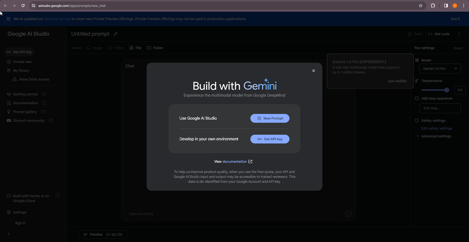The width and height of the screenshot is (469, 242).
Task: Click the site info icon in address bar
Action: pos(34,6)
